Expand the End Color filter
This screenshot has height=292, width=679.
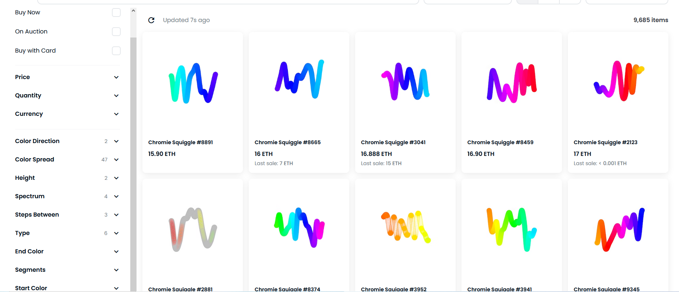67,252
